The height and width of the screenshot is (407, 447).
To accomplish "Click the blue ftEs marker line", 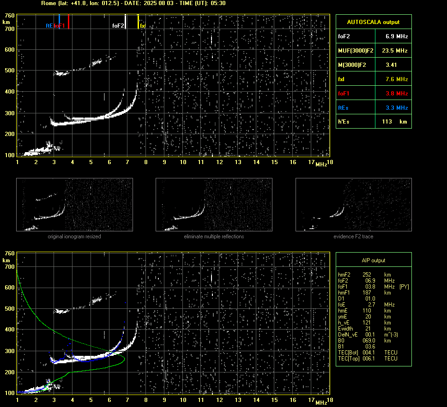I will pyautogui.click(x=59, y=22).
